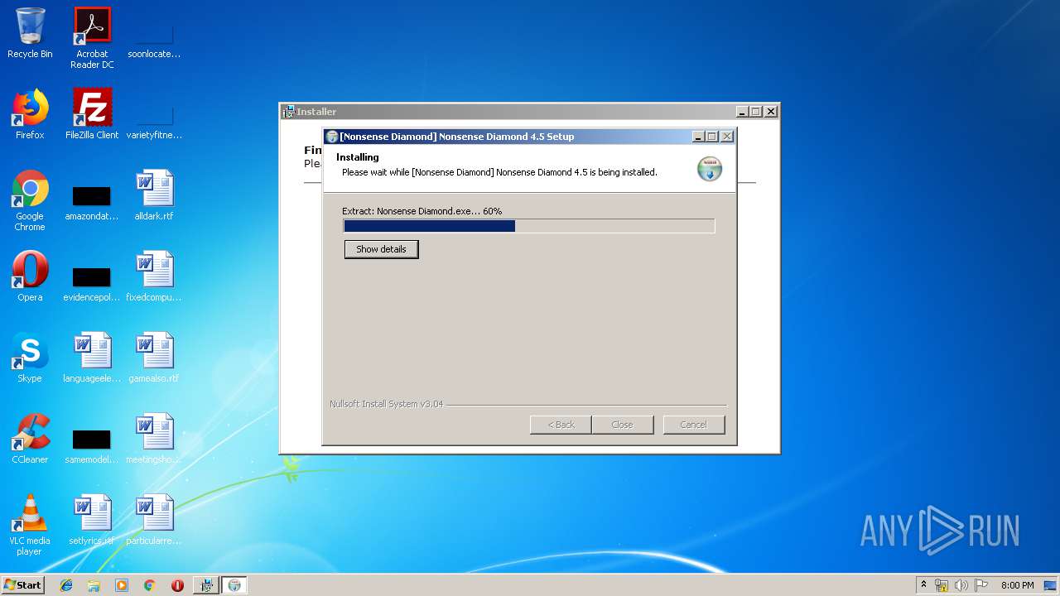Image resolution: width=1060 pixels, height=596 pixels.
Task: Open Windows Media Player taskbar icon
Action: (122, 585)
